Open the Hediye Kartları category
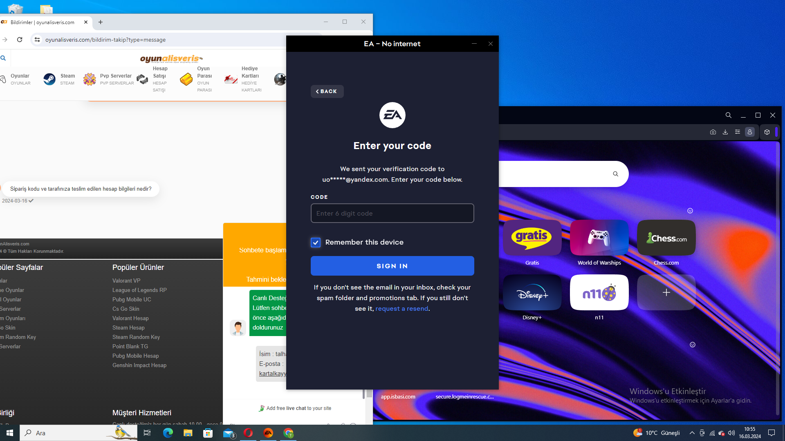The height and width of the screenshot is (441, 785). 243,79
